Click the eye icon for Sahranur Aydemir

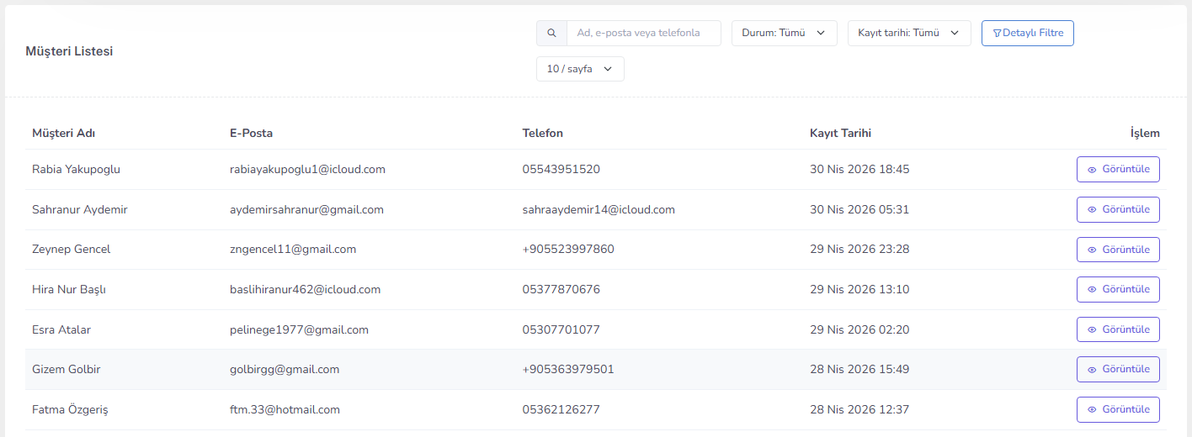tap(1092, 210)
